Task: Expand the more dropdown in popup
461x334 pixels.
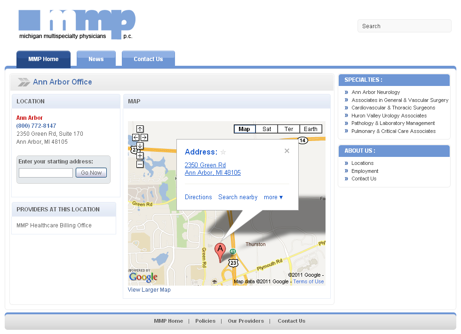Action: 273,197
